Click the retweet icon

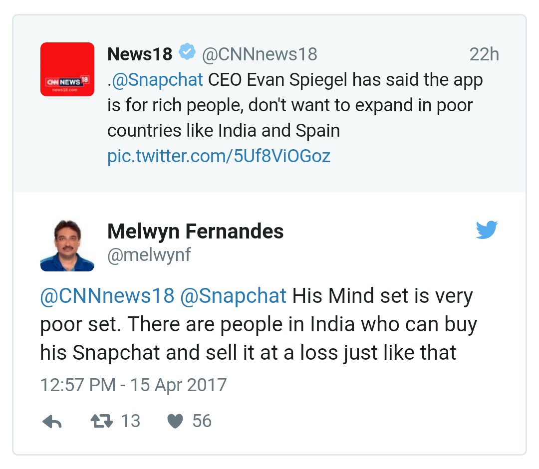[x=102, y=421]
